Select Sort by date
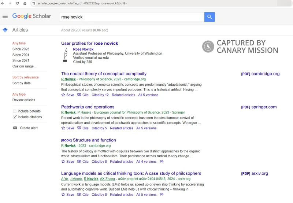 22,83
